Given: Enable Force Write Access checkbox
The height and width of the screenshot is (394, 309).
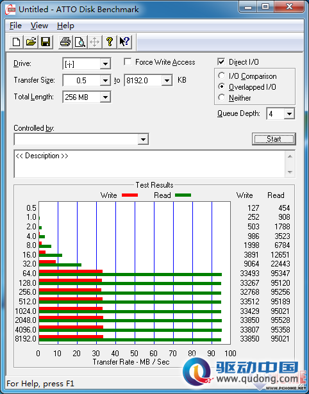Looking at the screenshot, I should [x=128, y=62].
